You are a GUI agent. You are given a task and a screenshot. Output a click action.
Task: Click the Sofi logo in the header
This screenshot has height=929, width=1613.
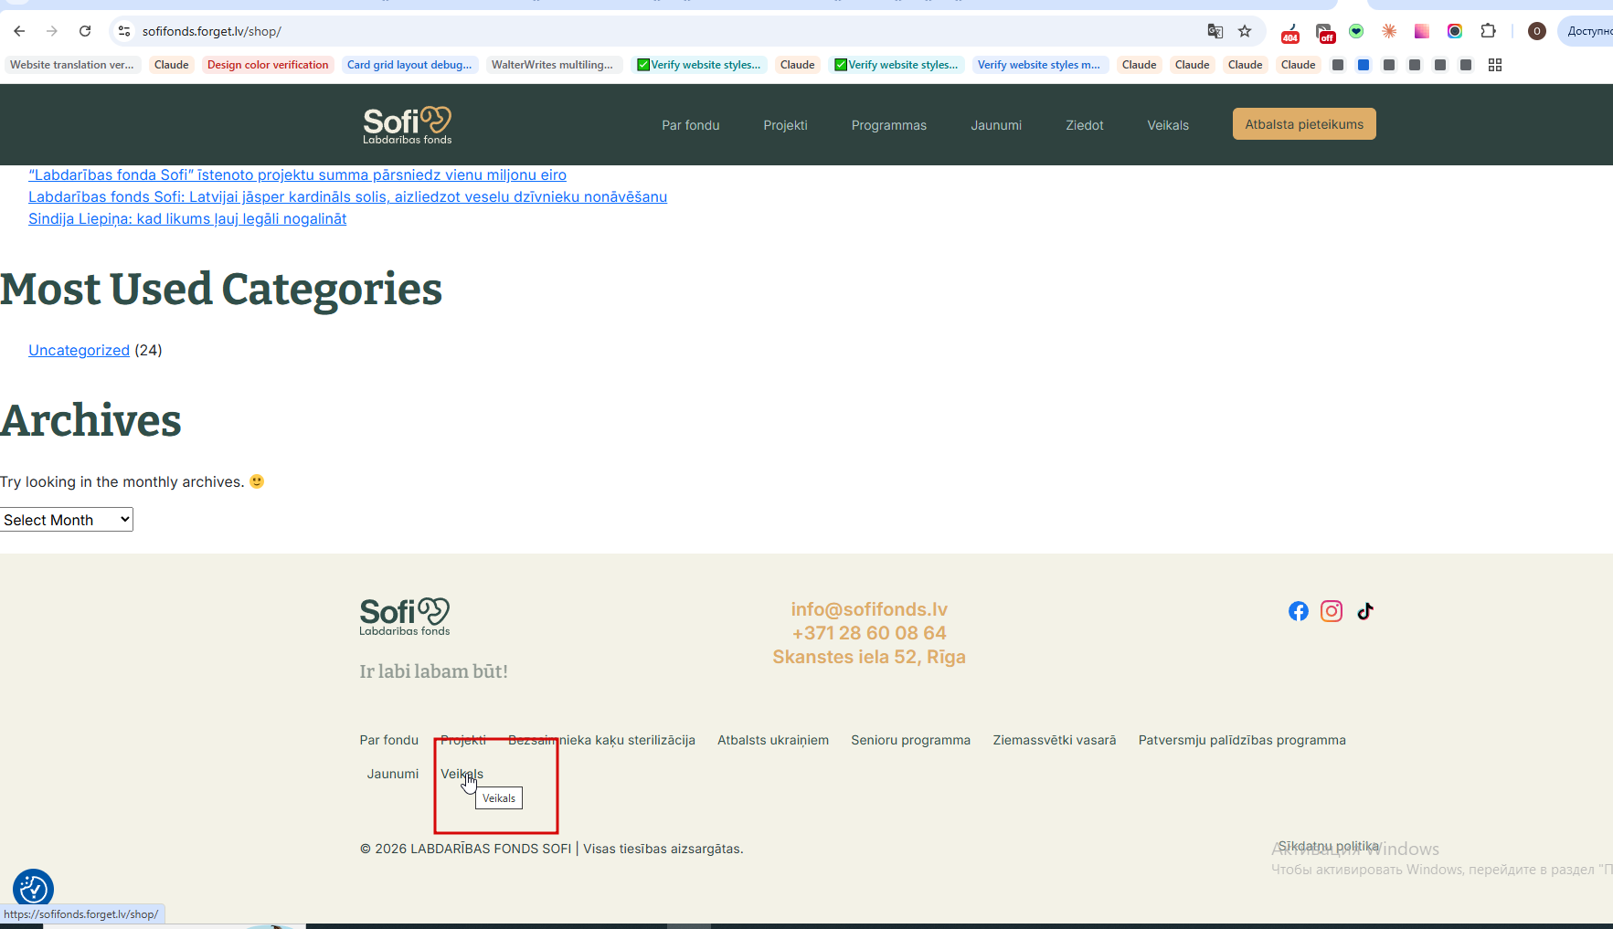pos(408,125)
